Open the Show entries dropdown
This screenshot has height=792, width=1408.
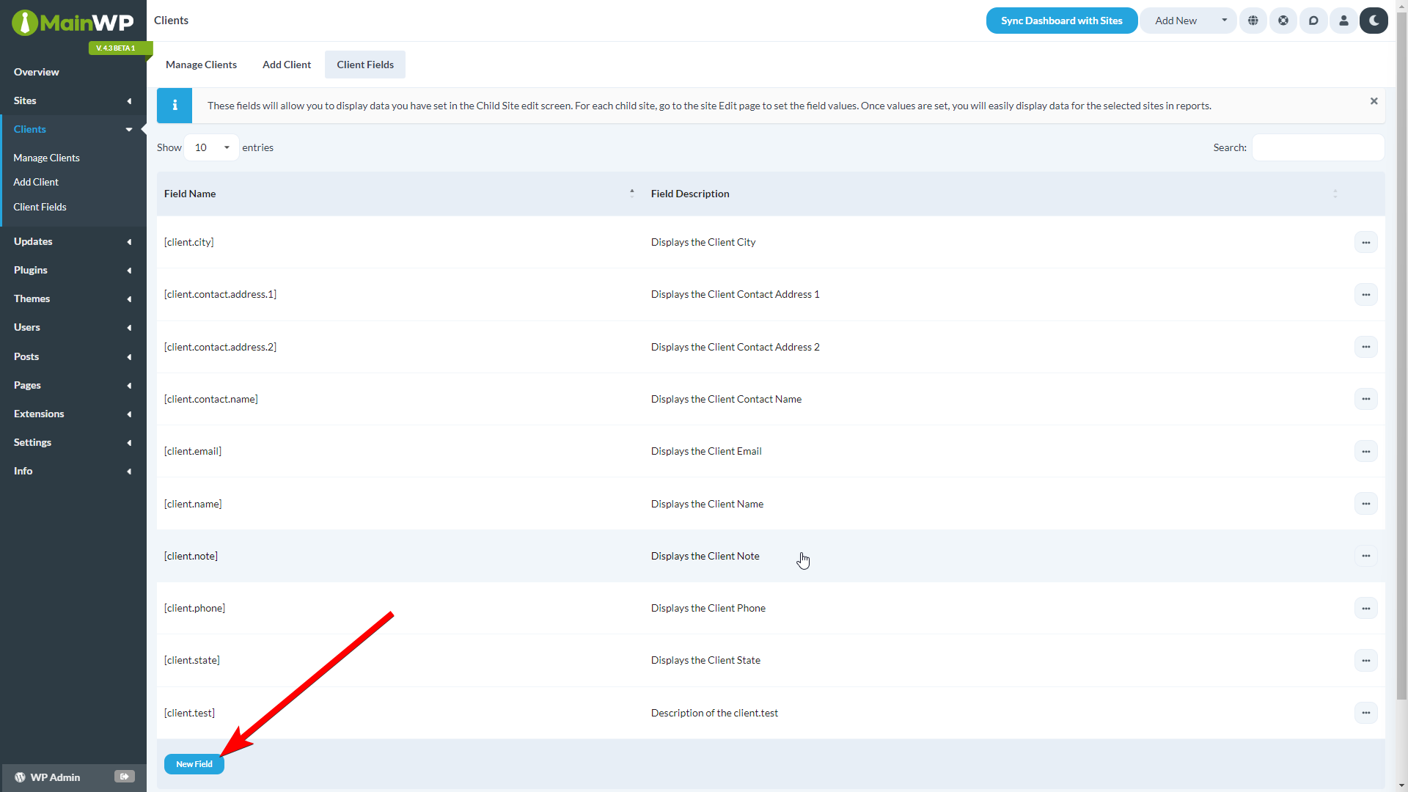click(210, 147)
